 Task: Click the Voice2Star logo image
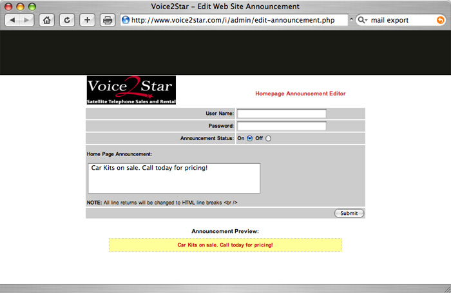click(x=131, y=90)
